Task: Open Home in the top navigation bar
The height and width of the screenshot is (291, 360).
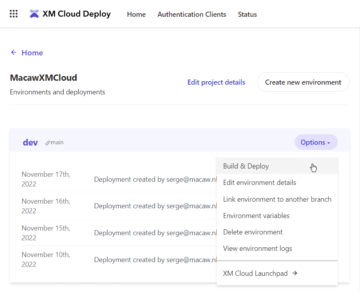Action: (x=136, y=14)
